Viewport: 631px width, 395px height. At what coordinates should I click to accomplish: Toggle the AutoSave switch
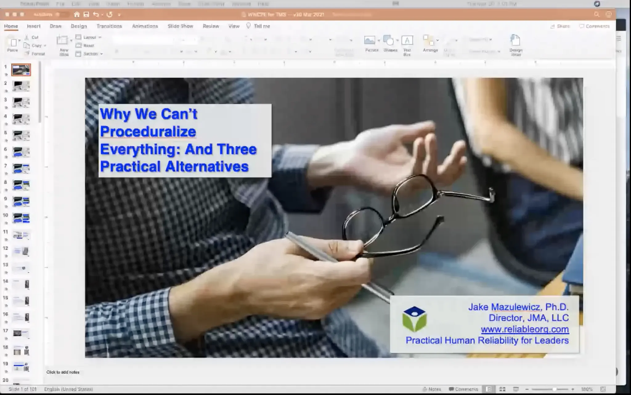(63, 14)
